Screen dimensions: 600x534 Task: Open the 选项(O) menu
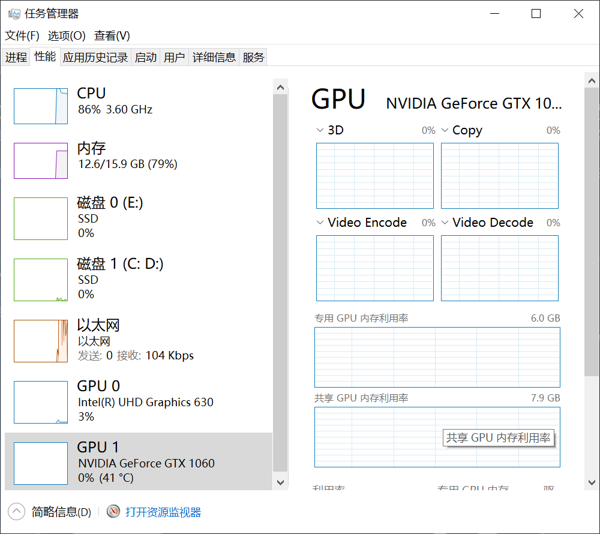(67, 35)
